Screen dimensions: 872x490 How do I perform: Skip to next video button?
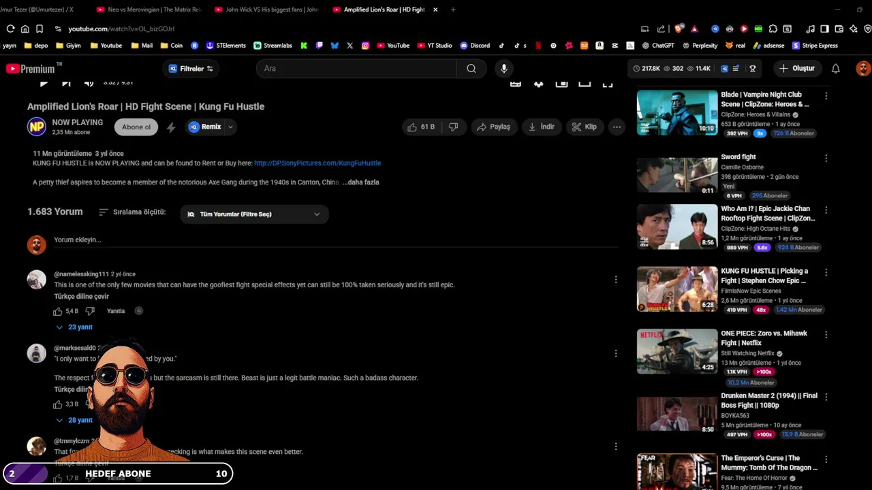66,83
